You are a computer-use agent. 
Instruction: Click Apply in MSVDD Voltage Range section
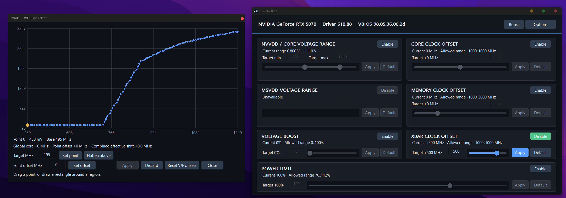pyautogui.click(x=370, y=113)
